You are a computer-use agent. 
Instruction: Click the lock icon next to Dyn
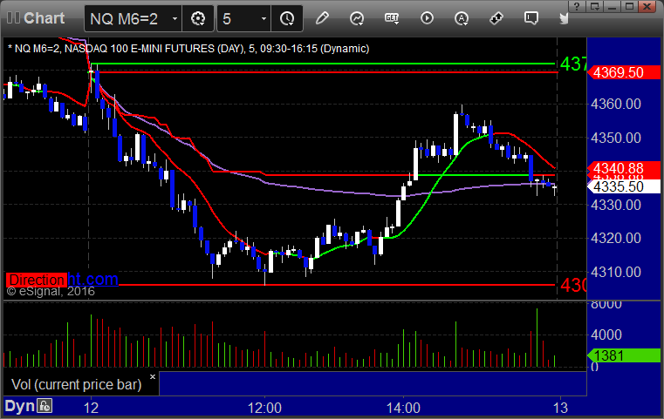[44, 406]
